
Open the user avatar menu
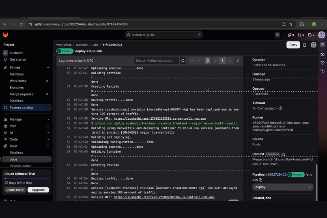[321, 35]
